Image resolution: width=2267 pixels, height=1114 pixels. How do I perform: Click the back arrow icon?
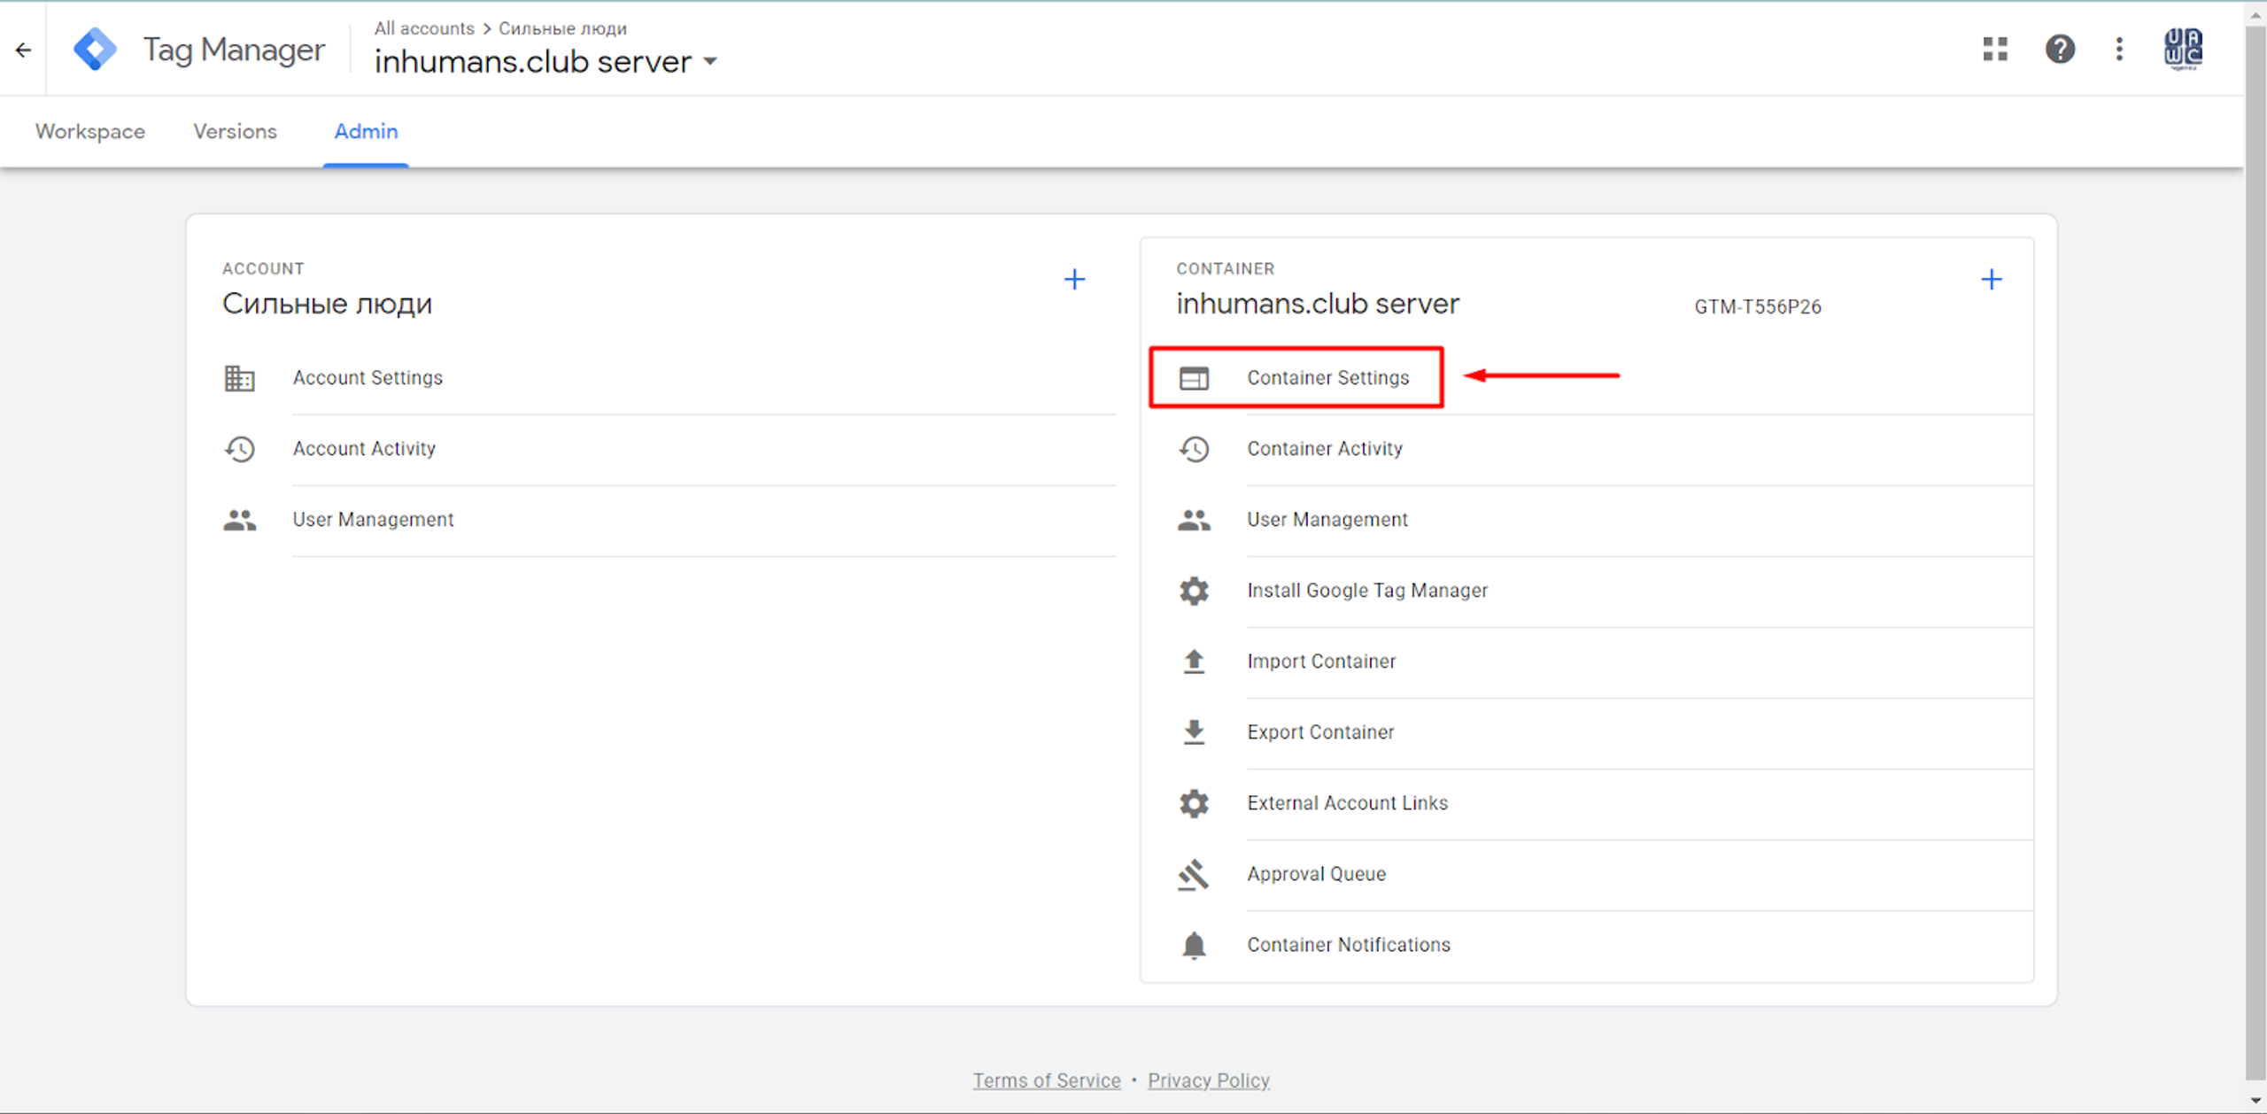point(24,50)
